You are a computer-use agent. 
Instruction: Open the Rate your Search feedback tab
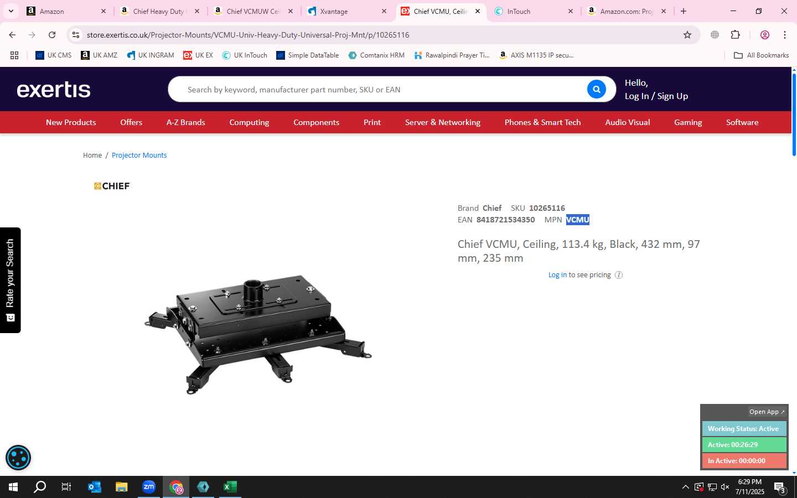[x=10, y=280]
